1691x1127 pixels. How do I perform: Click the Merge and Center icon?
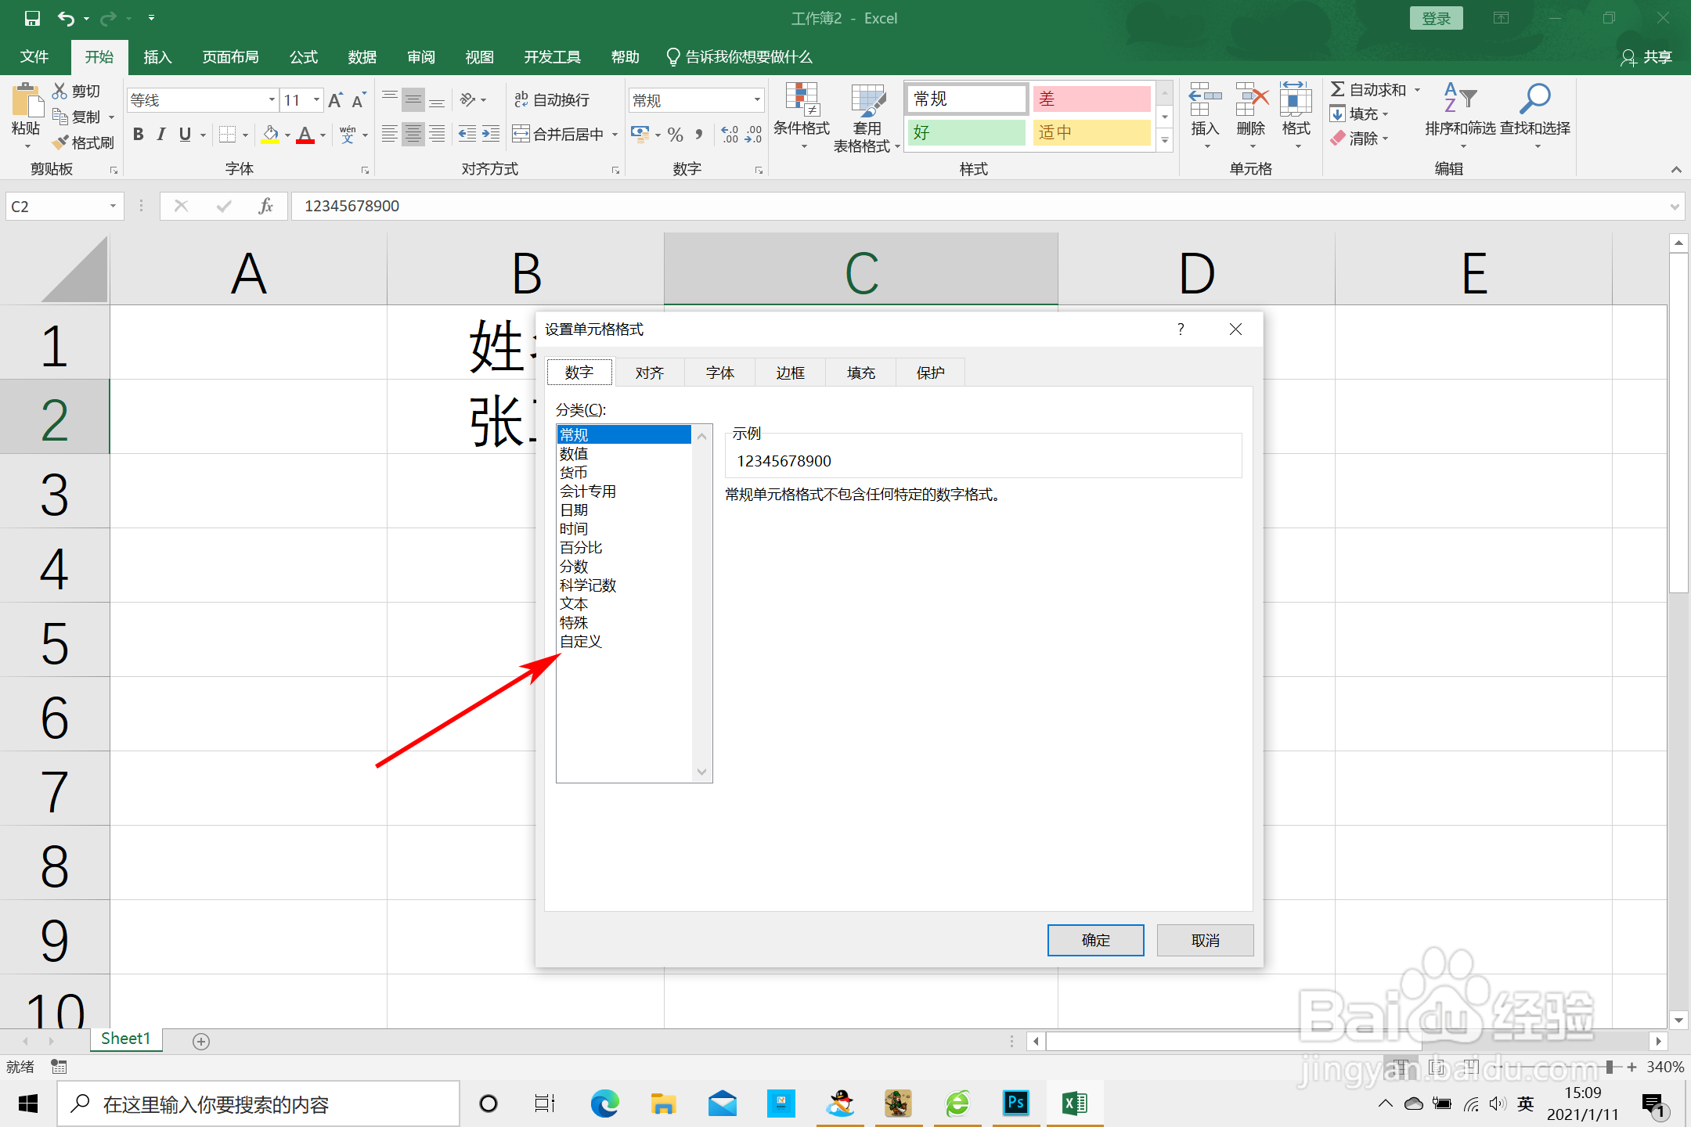521,135
